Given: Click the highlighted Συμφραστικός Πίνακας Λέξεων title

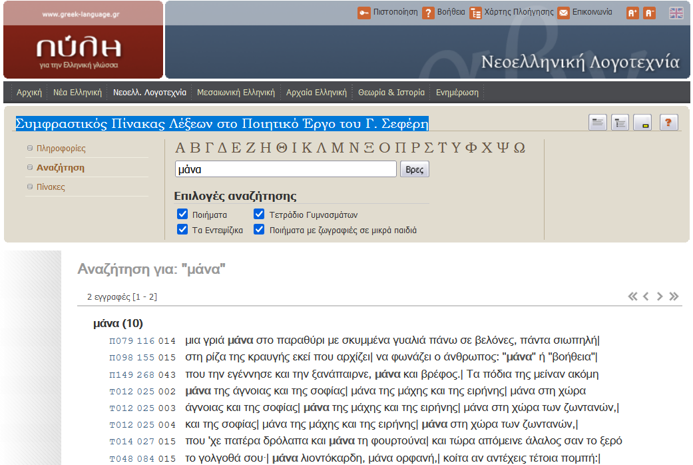Looking at the screenshot, I should coord(222,123).
